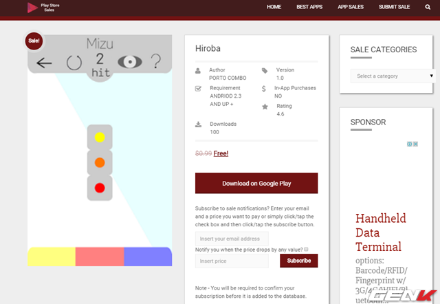440x304 pixels.
Task: Open the SUBMIT SALE menu
Action: click(394, 7)
